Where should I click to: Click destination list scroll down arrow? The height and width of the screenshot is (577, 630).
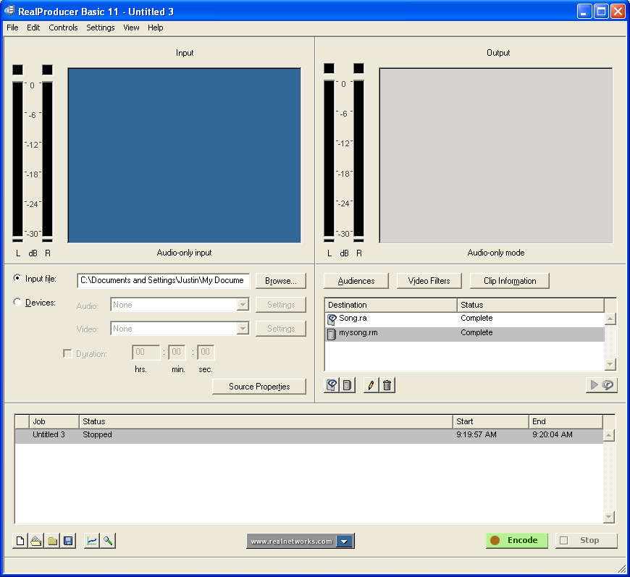(610, 364)
